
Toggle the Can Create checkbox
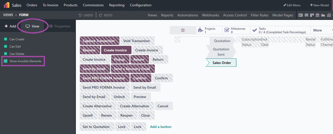[x=6, y=39]
